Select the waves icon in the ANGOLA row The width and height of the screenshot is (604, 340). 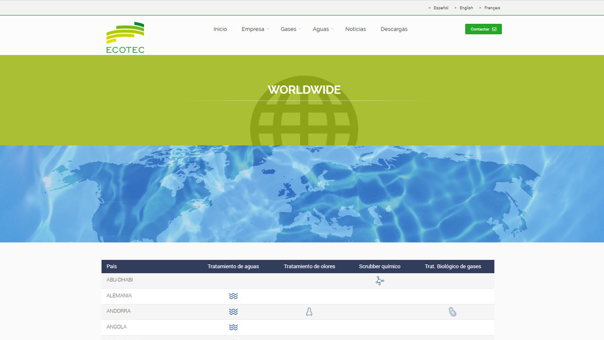click(x=233, y=327)
